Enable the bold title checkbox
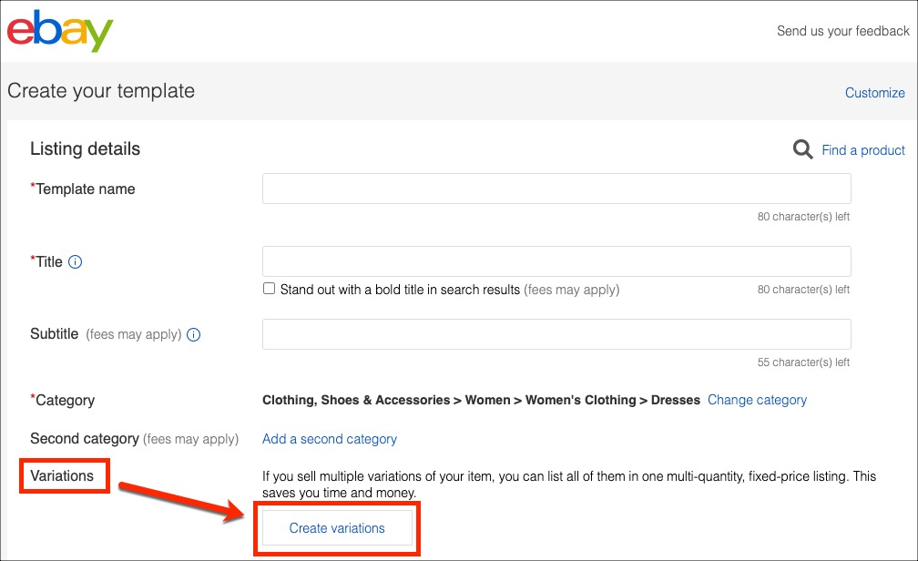 269,288
